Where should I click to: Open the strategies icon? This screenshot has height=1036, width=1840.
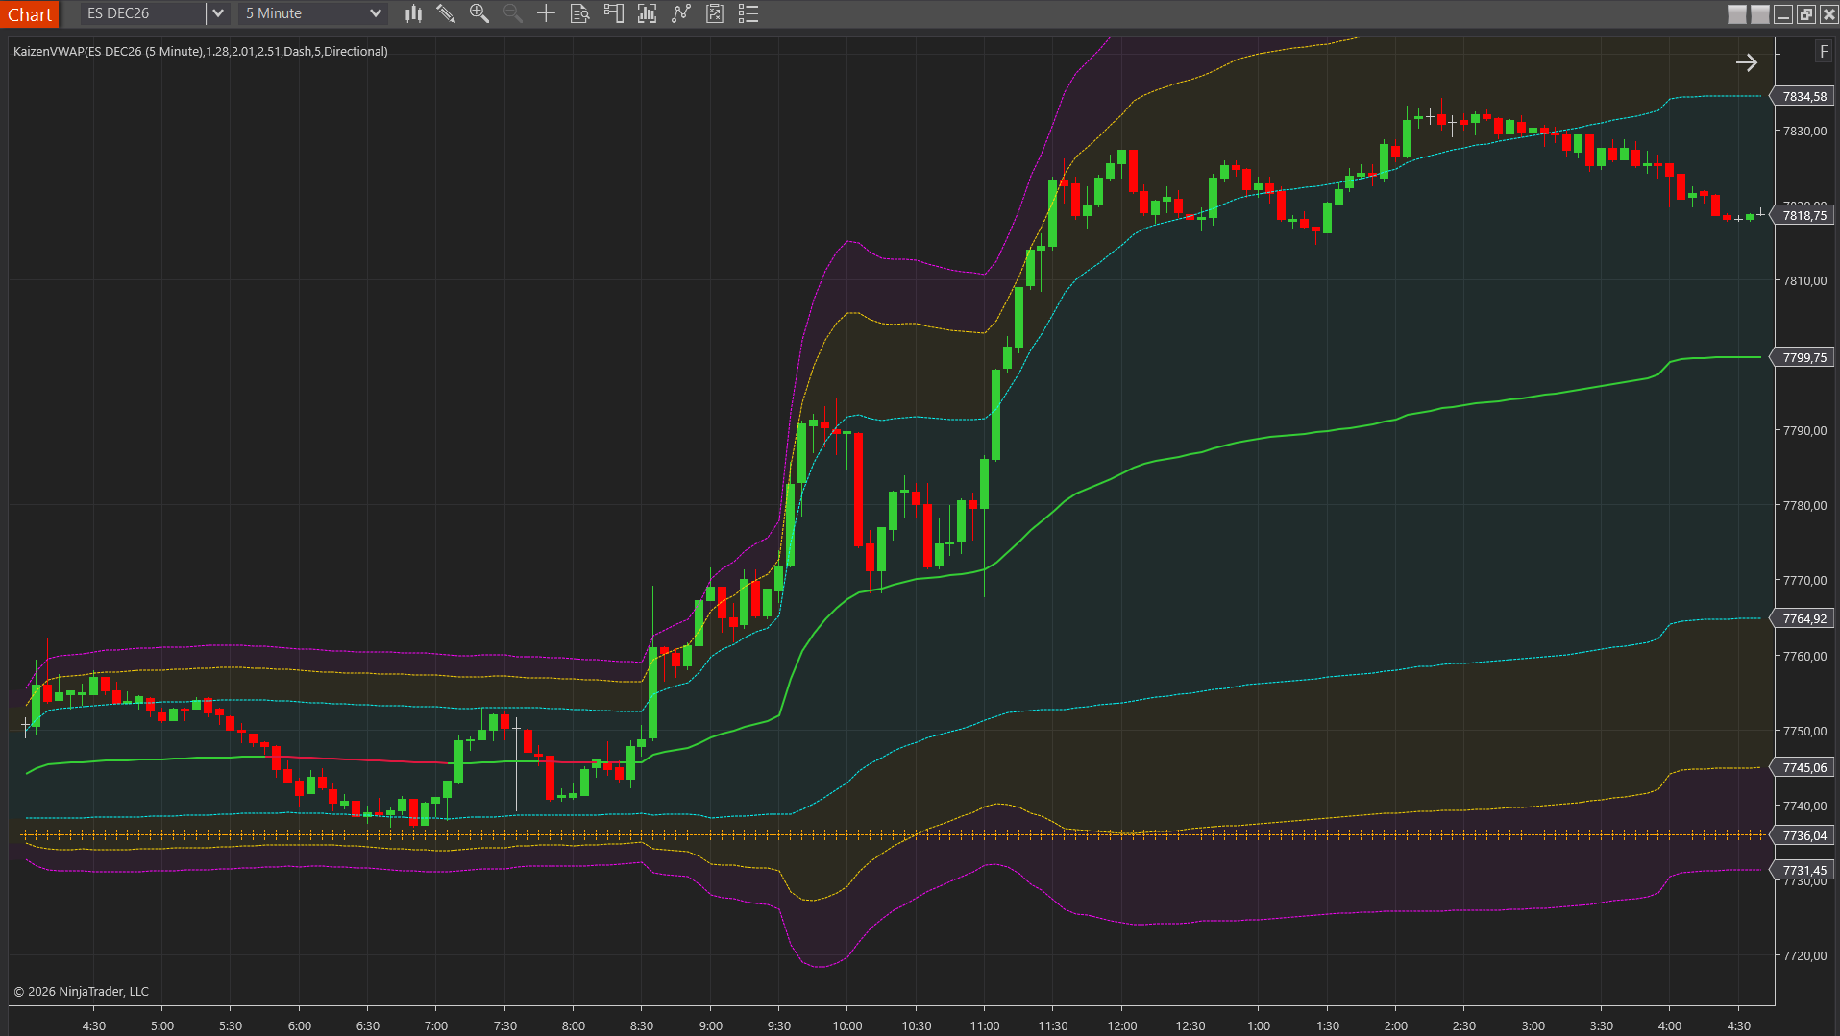715,13
